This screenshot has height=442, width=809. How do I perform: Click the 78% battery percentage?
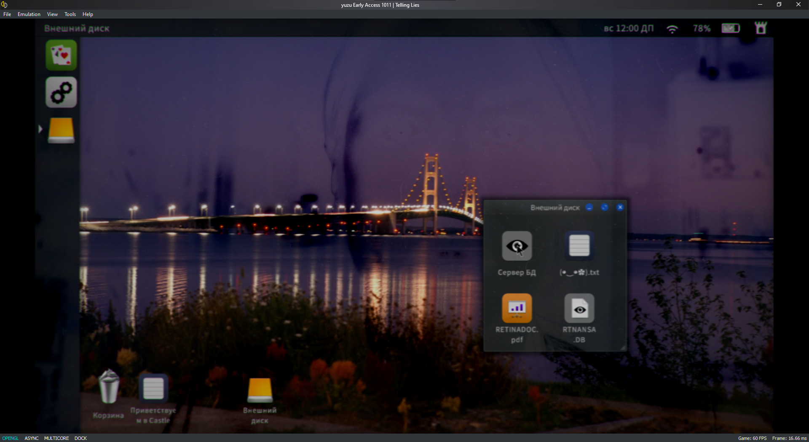click(702, 28)
